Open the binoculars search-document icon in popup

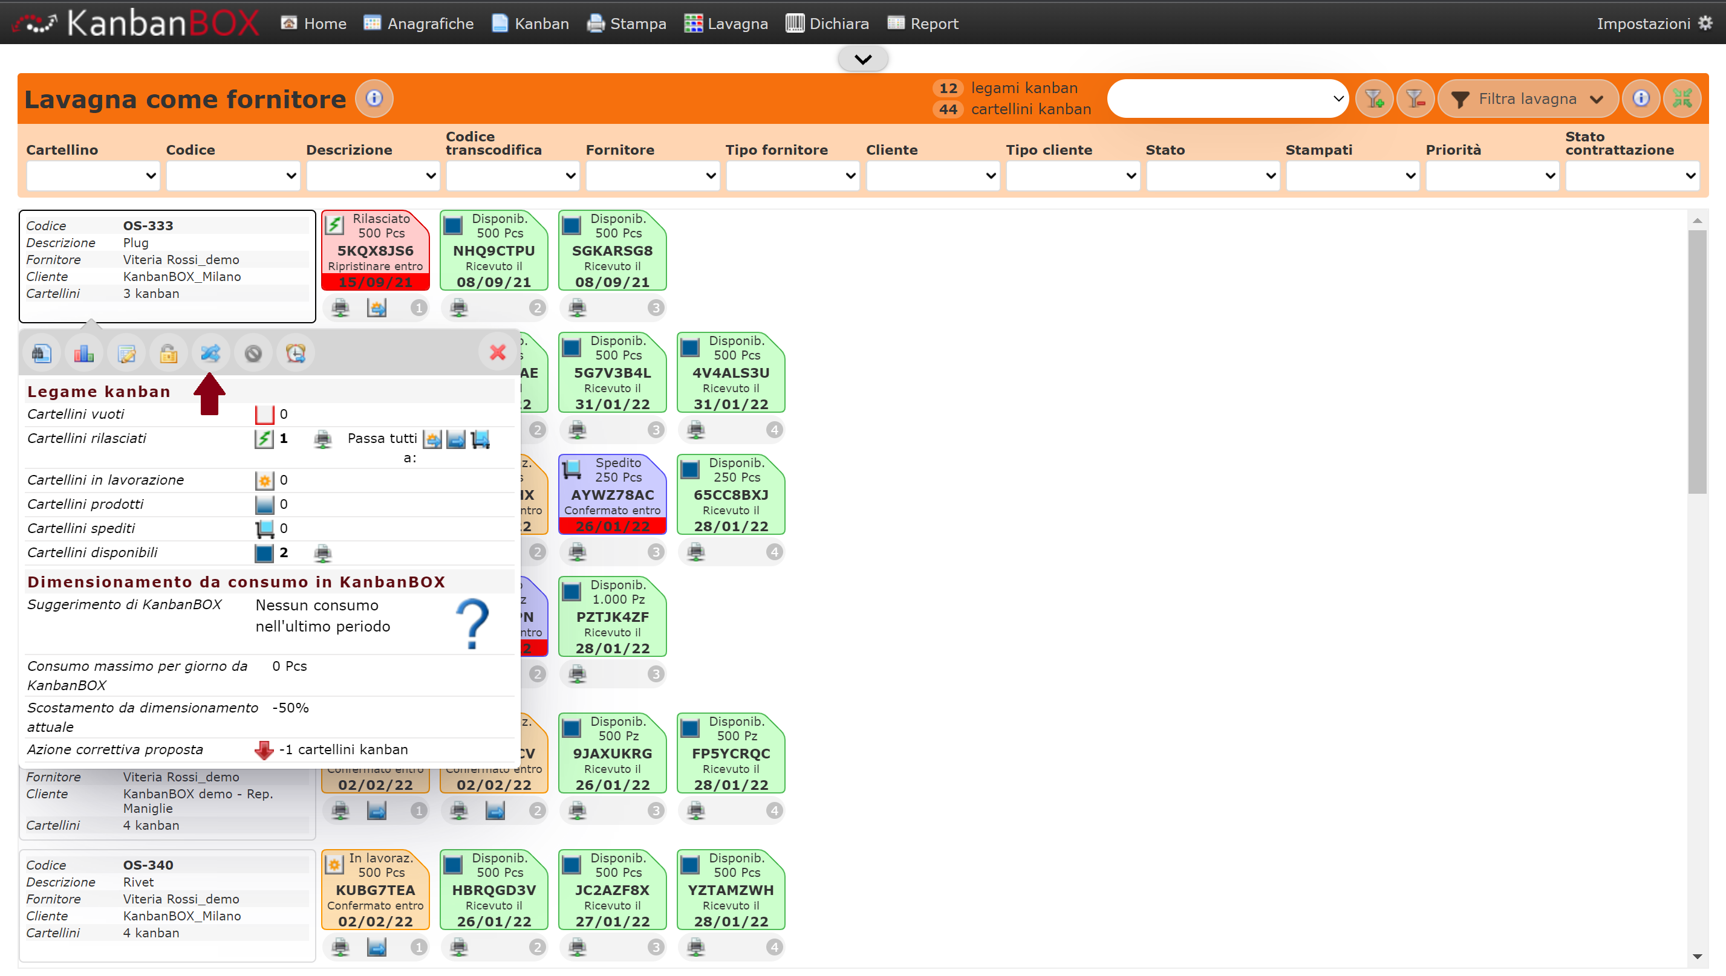pos(42,352)
